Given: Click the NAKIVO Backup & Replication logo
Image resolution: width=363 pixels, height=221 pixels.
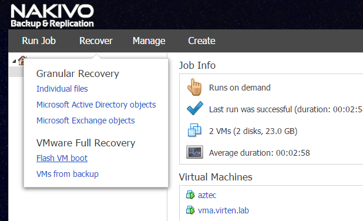Looking at the screenshot, I should (52, 15).
